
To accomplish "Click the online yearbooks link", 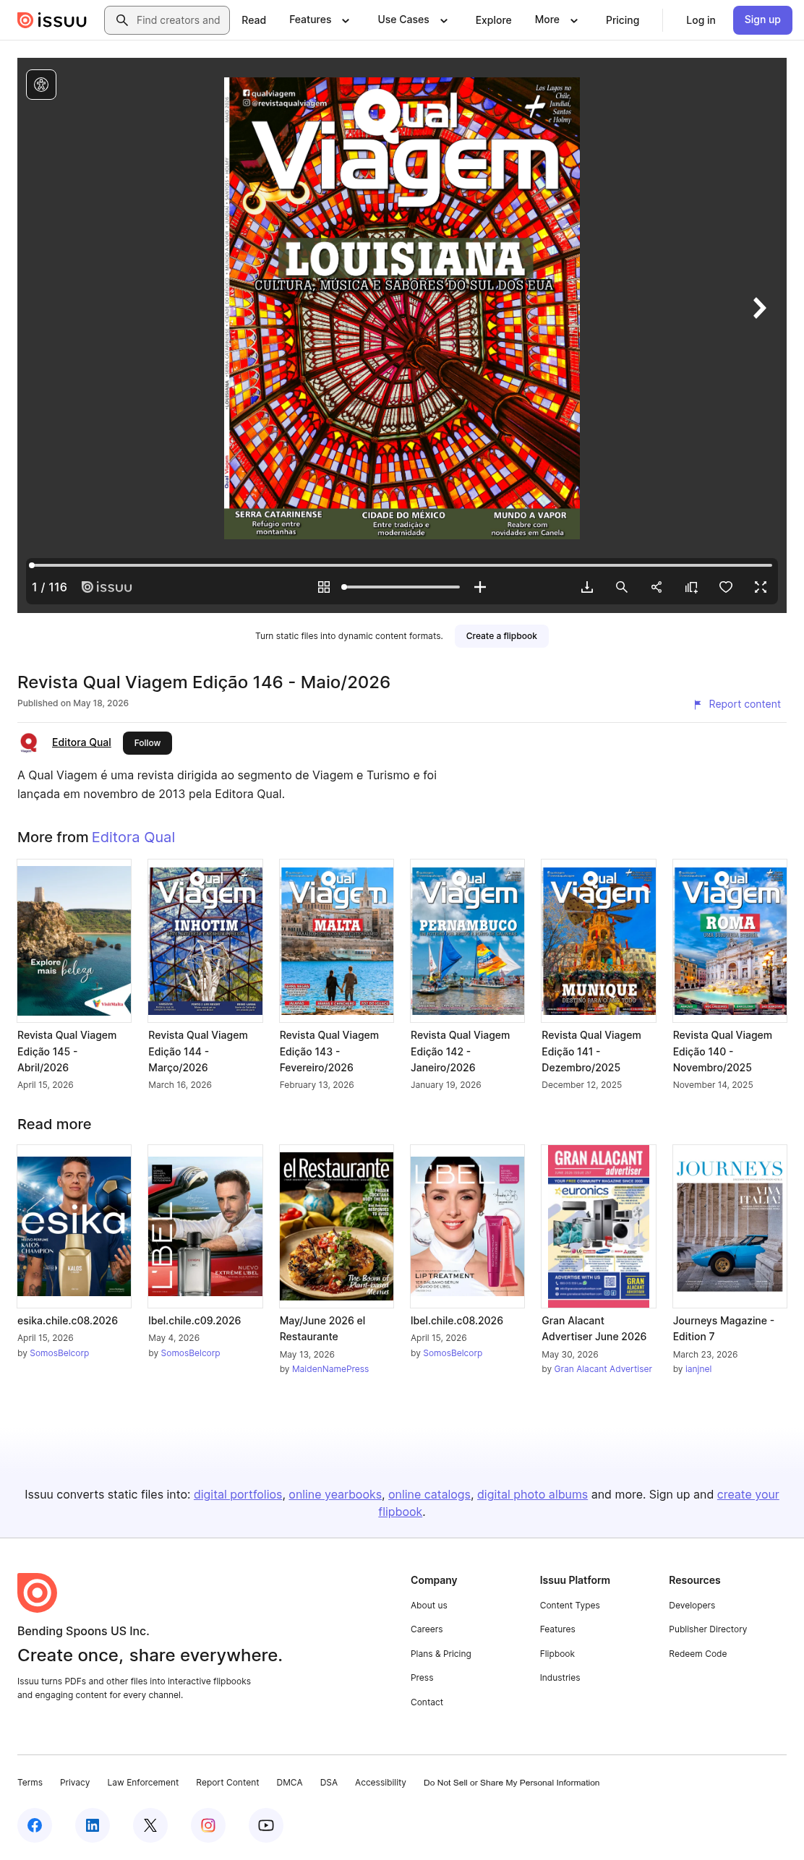I will pyautogui.click(x=335, y=1494).
